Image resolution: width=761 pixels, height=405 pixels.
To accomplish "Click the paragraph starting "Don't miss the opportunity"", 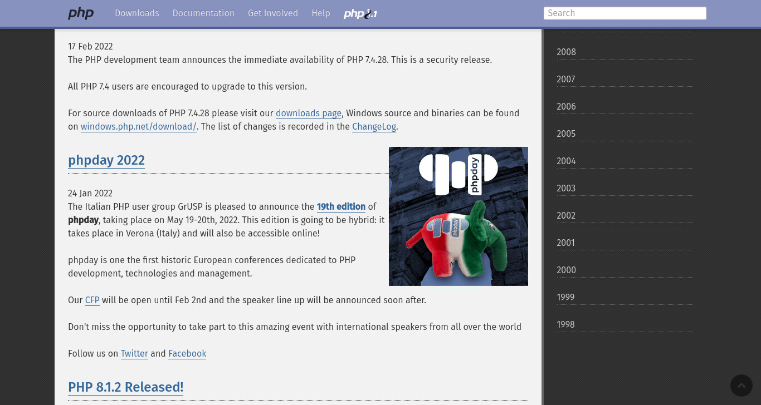I will click(295, 327).
